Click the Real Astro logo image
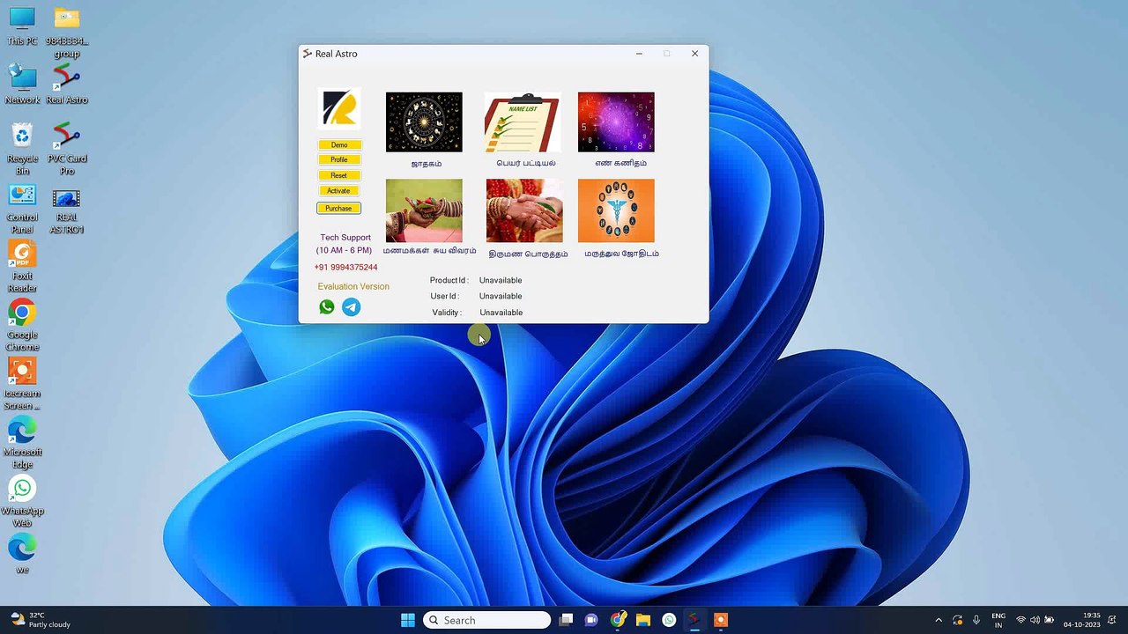 tap(339, 109)
